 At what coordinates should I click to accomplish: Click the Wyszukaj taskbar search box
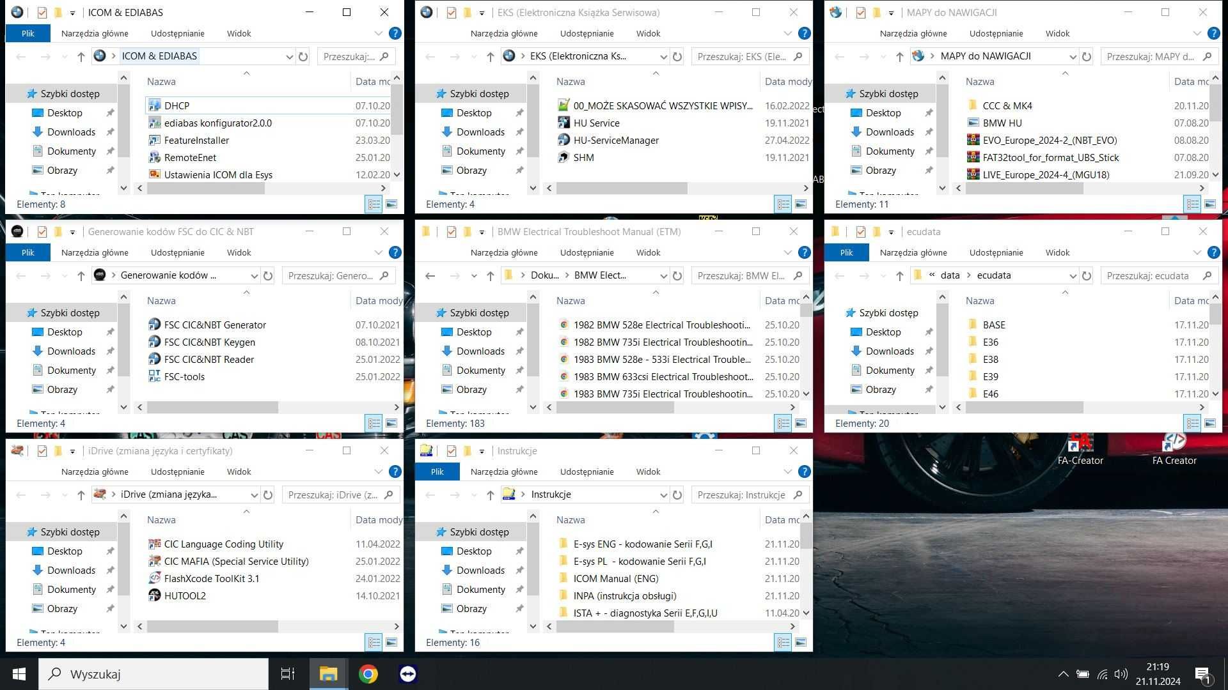click(x=153, y=674)
